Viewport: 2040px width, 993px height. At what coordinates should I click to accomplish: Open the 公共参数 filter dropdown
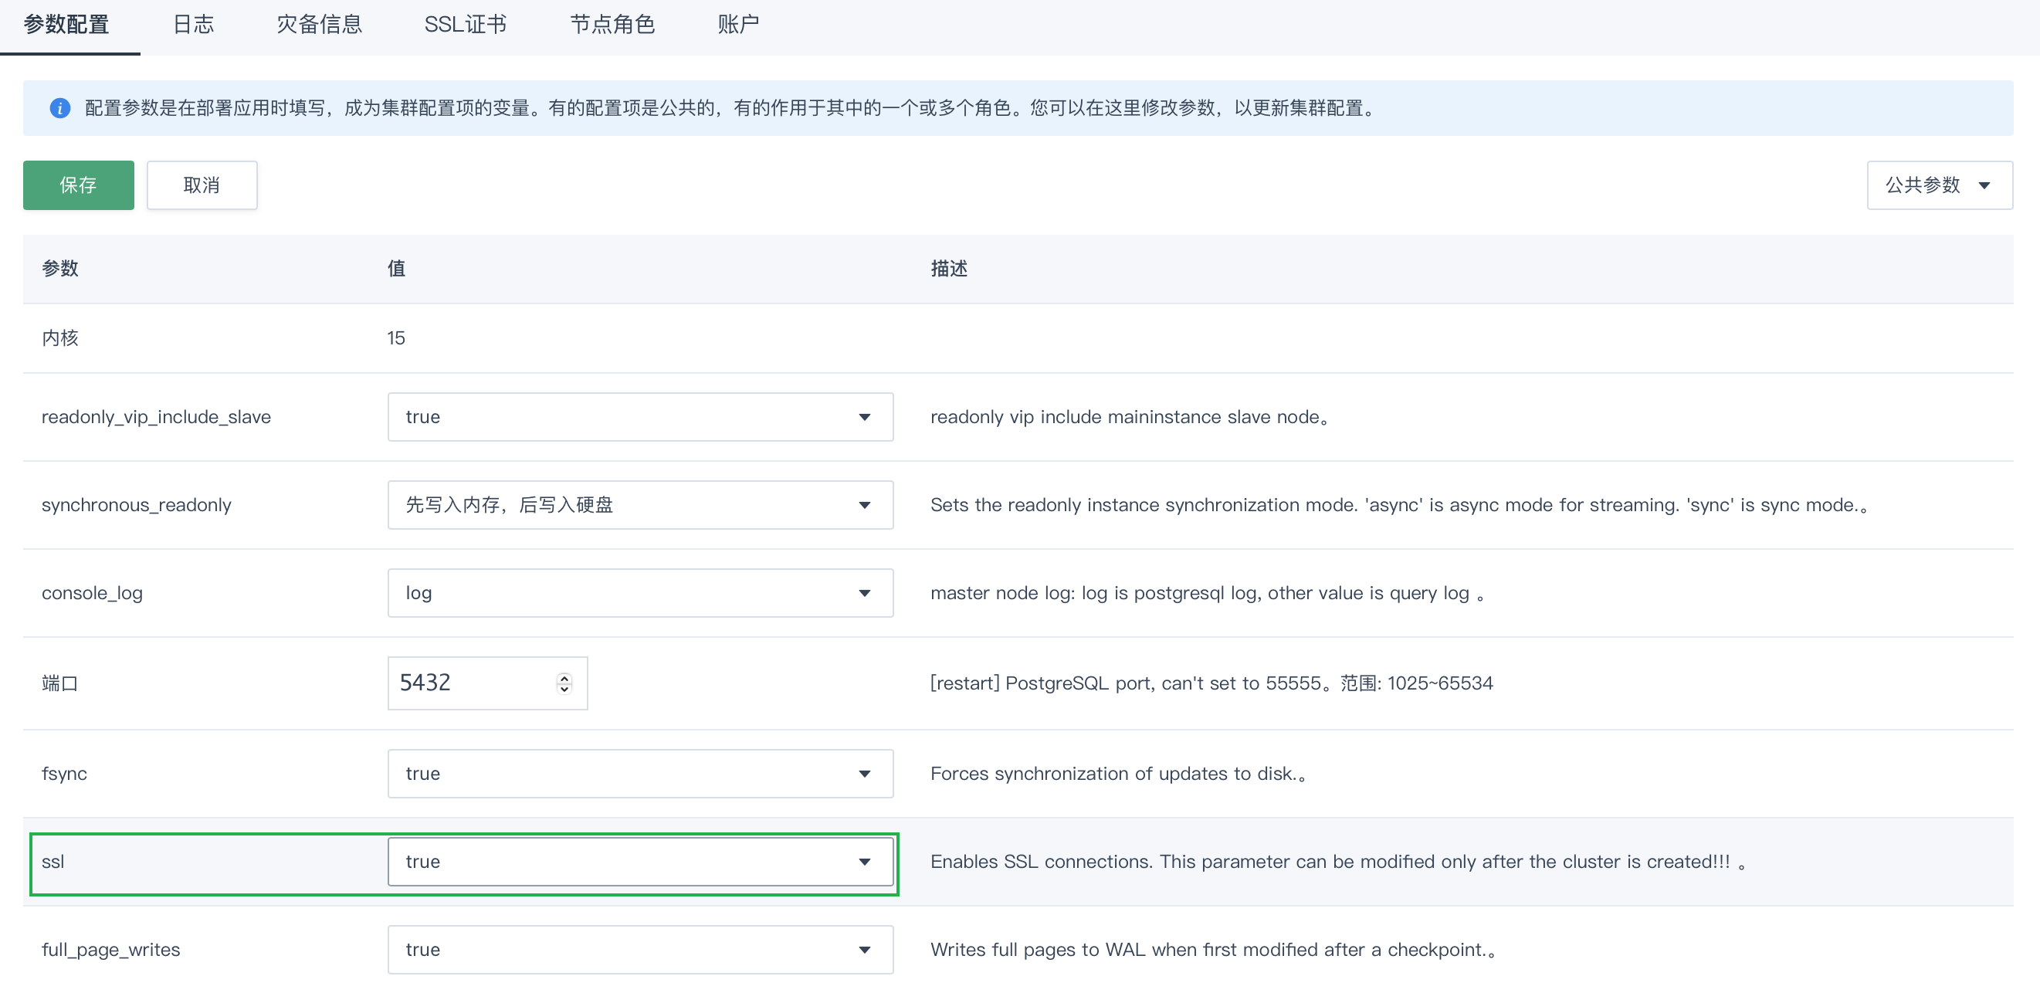click(1940, 185)
